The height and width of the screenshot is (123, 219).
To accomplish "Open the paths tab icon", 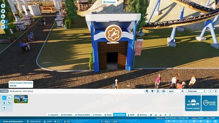I will tap(156, 115).
